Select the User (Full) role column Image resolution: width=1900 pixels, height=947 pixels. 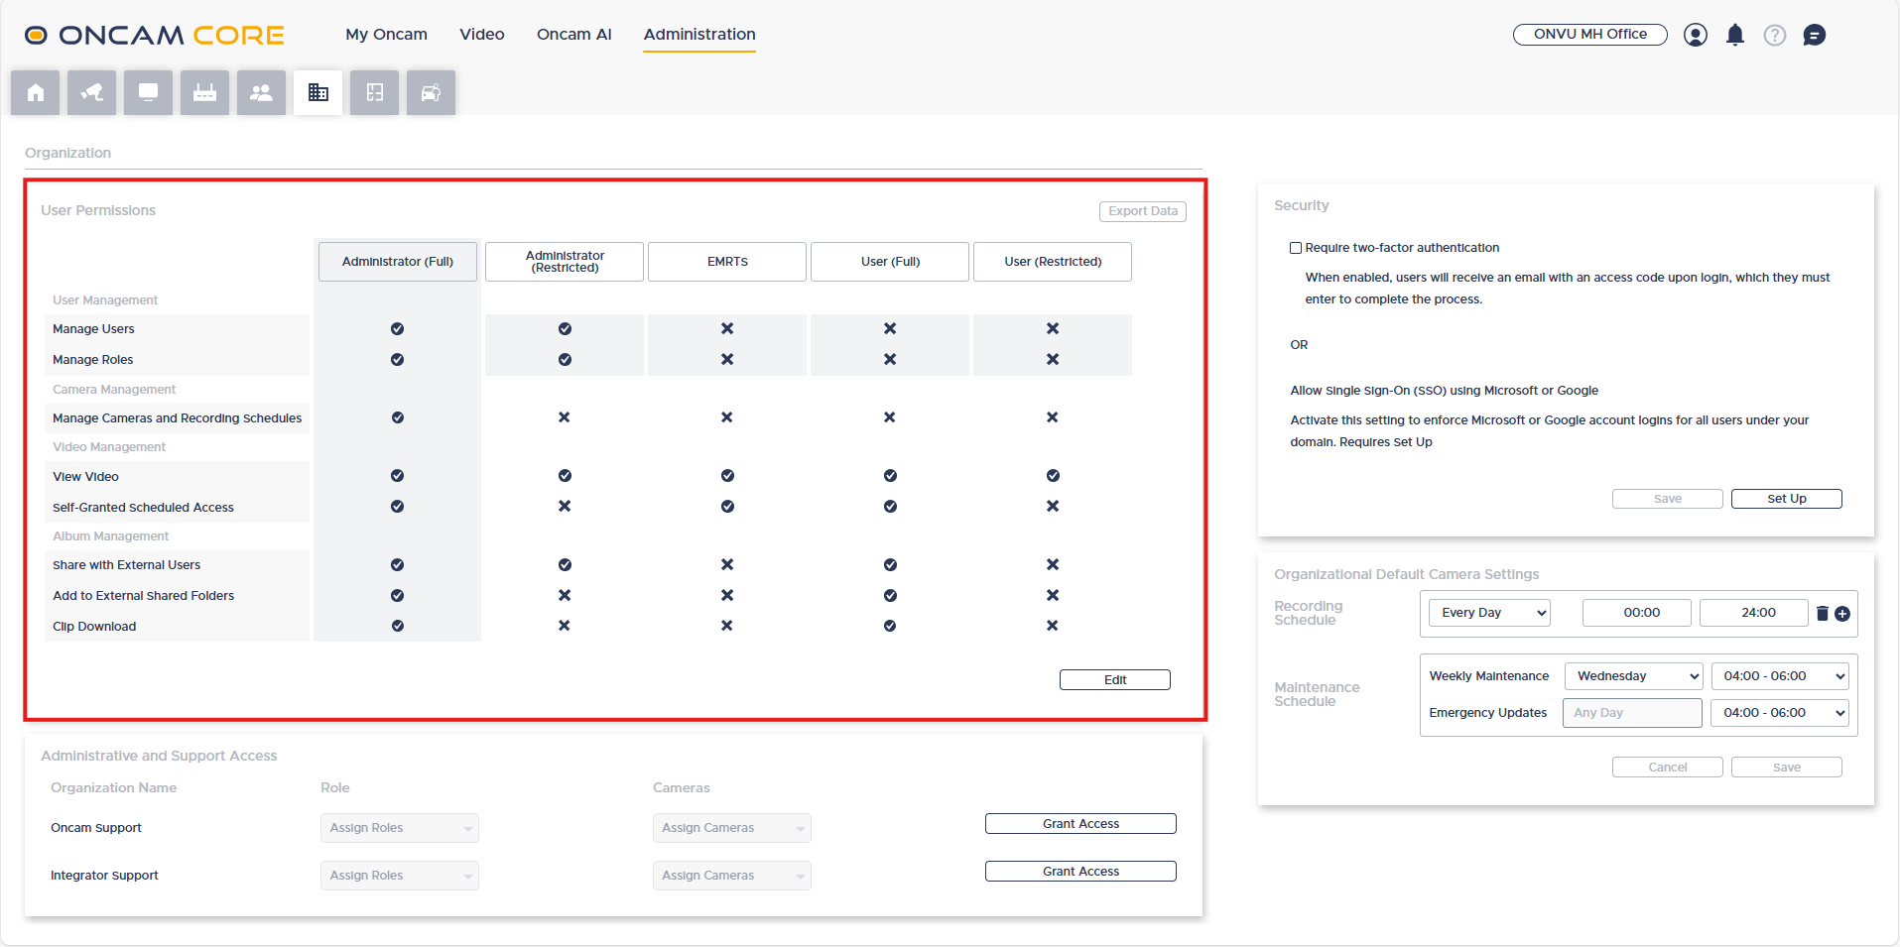point(890,262)
